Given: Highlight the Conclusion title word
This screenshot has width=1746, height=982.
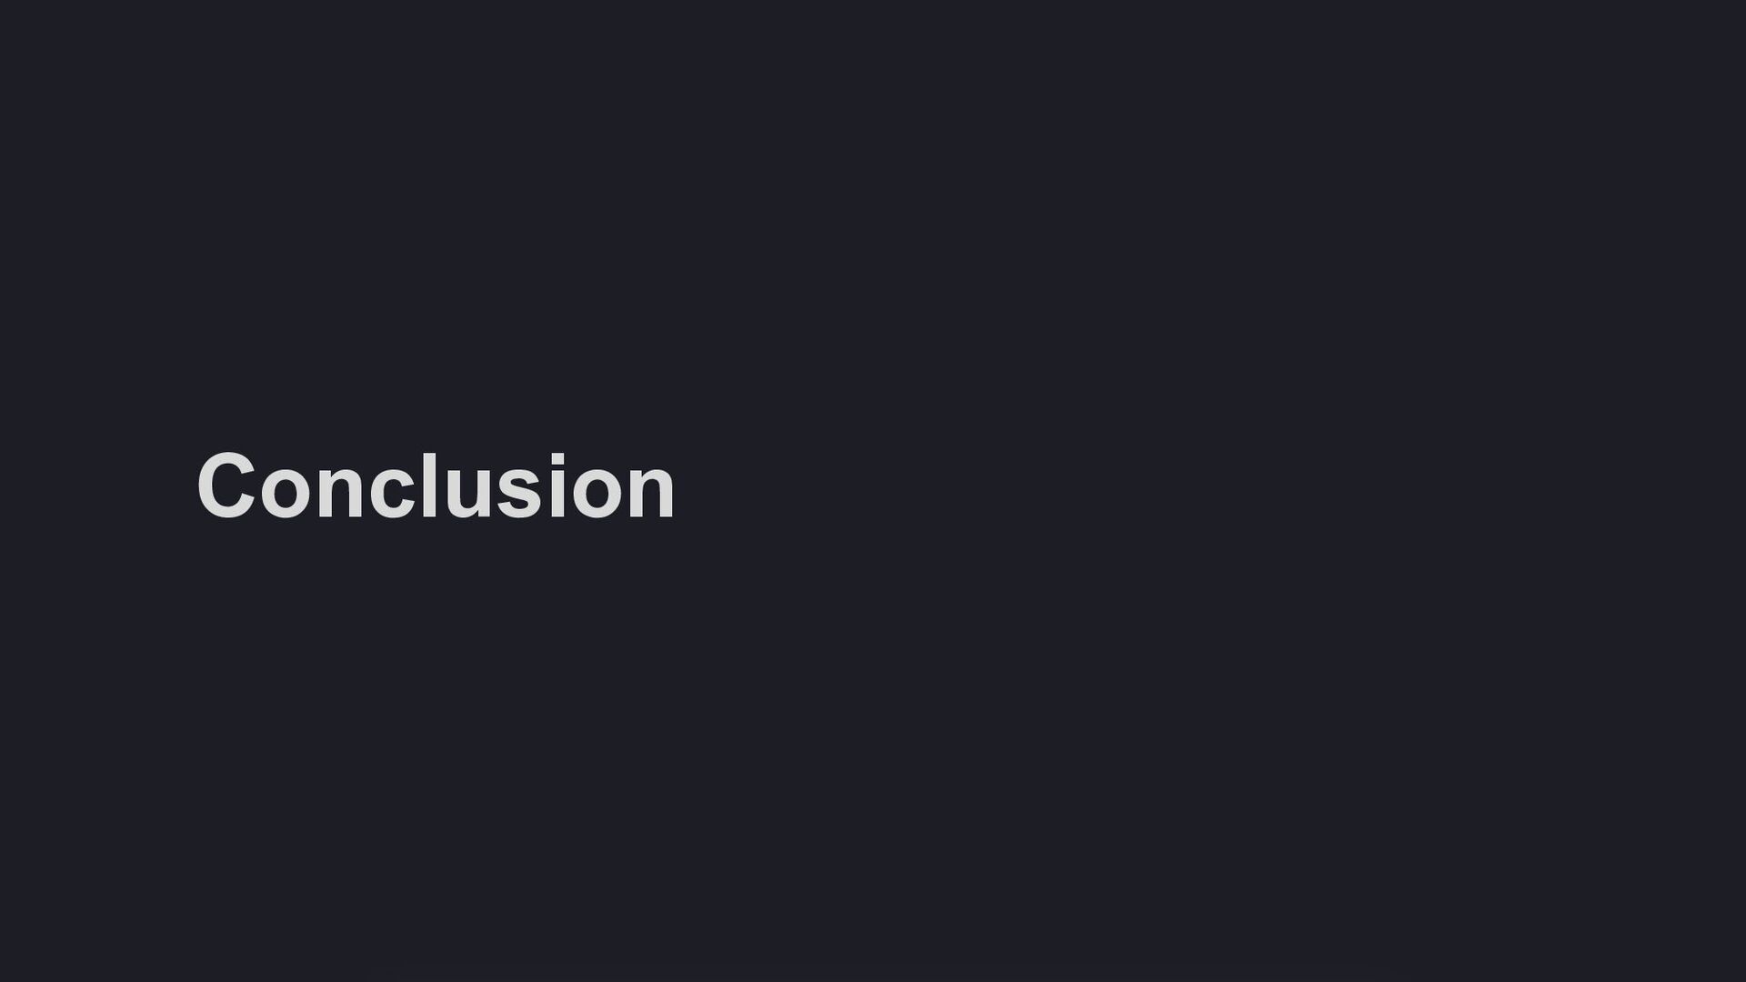Looking at the screenshot, I should [436, 486].
